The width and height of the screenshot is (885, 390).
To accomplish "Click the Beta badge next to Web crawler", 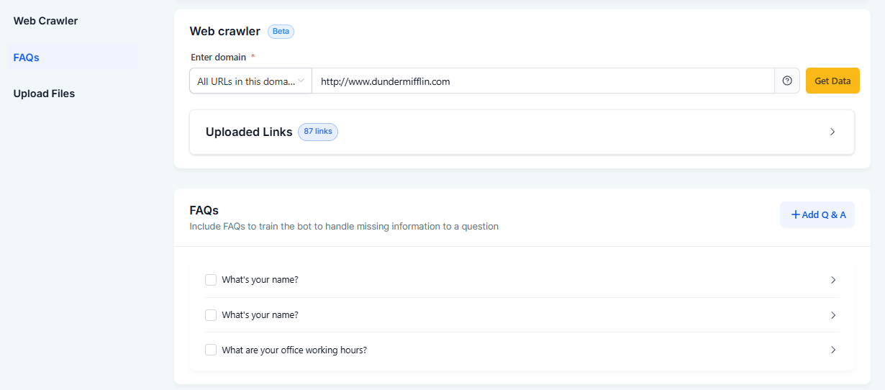I will [281, 32].
